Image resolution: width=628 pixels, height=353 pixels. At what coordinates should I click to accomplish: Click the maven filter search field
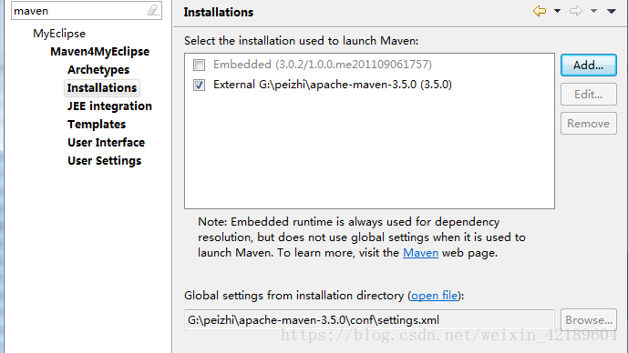coord(86,10)
